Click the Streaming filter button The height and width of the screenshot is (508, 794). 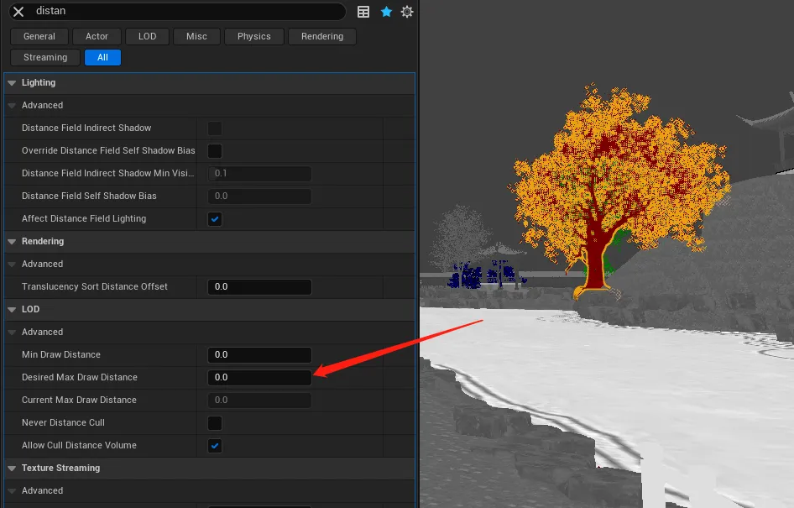tap(45, 58)
